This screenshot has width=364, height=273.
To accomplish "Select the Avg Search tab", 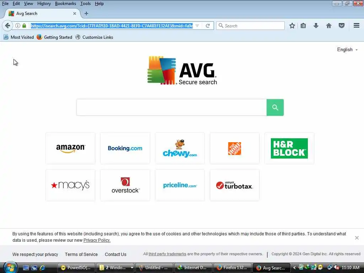I will click(x=42, y=14).
